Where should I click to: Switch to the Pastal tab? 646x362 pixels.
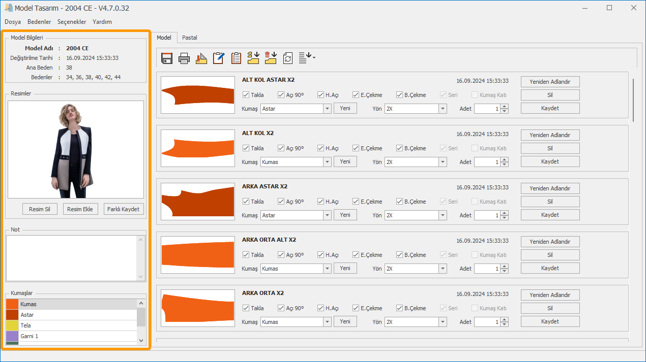pyautogui.click(x=190, y=38)
